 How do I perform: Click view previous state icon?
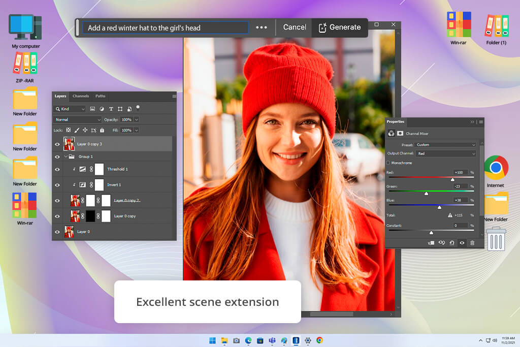[441, 243]
